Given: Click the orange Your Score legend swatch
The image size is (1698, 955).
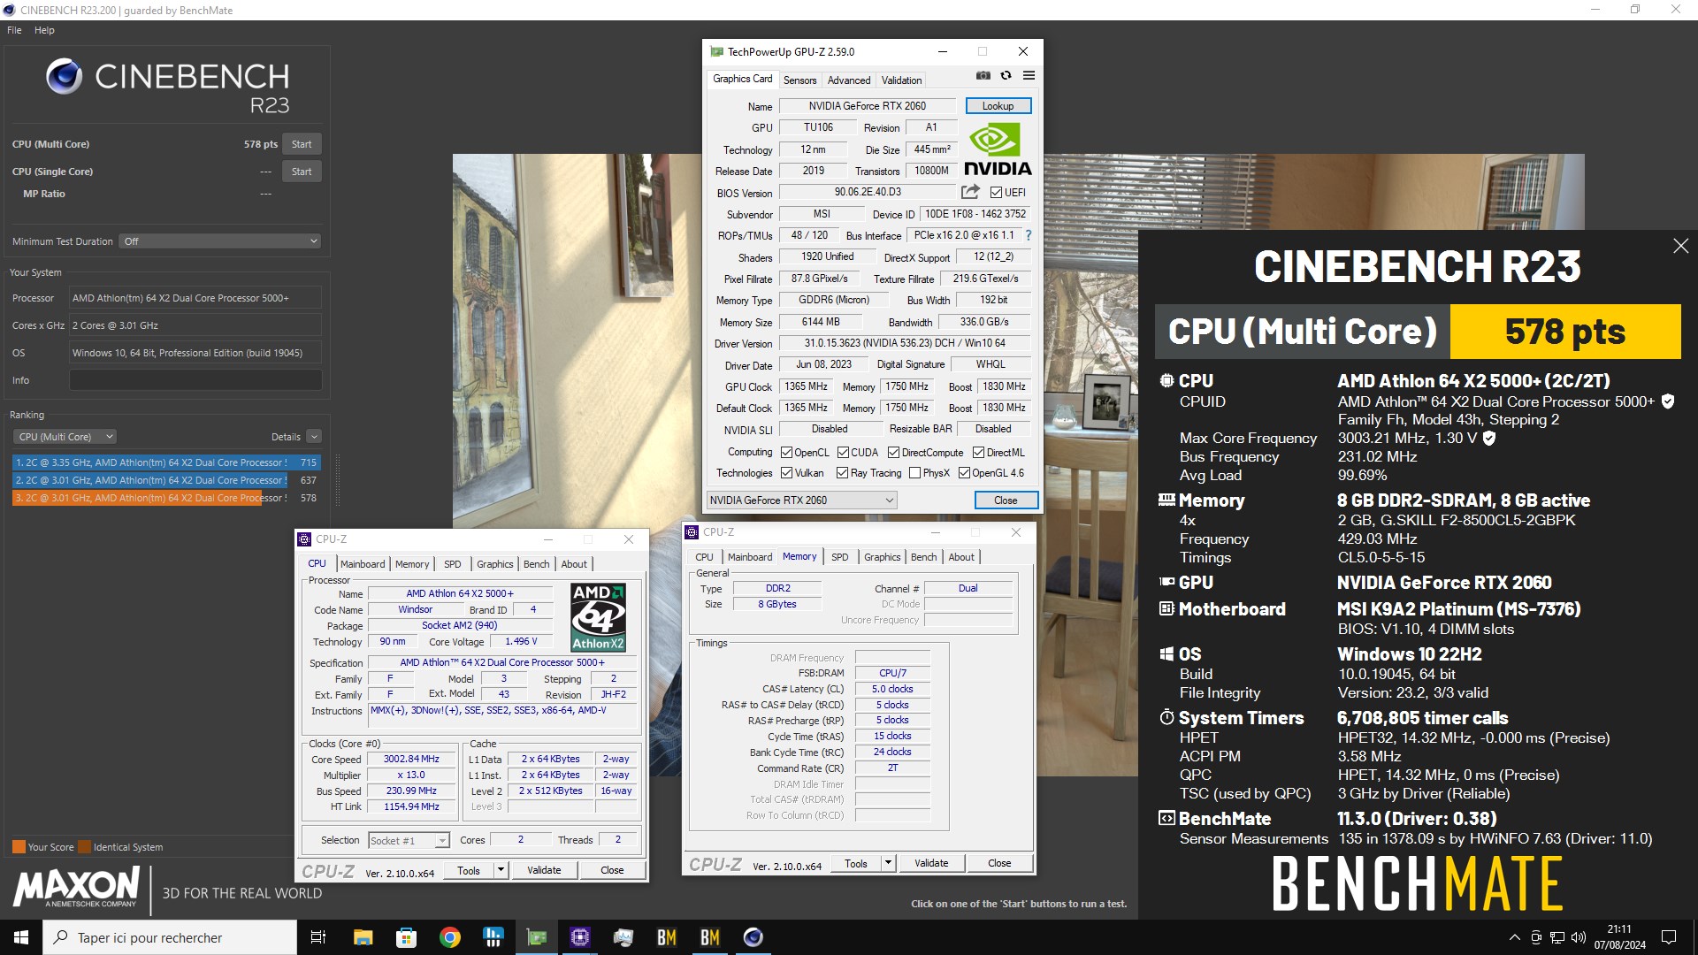Looking at the screenshot, I should tap(19, 847).
